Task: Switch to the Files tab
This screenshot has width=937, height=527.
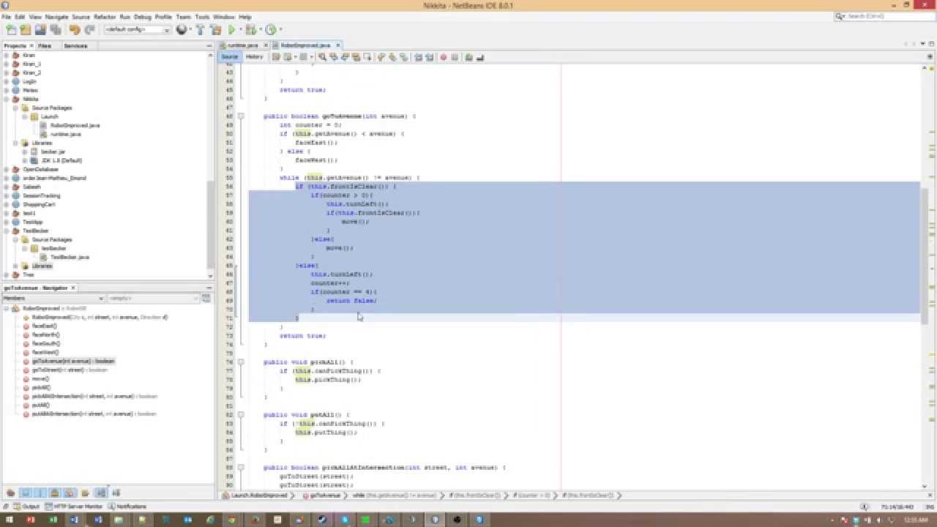Action: click(x=45, y=45)
